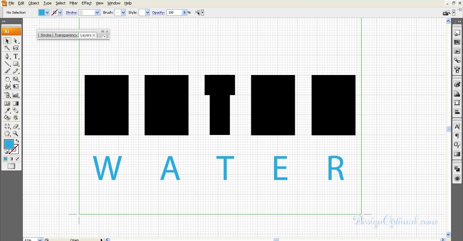Click the swap fill and stroke arrow

(x=17, y=141)
